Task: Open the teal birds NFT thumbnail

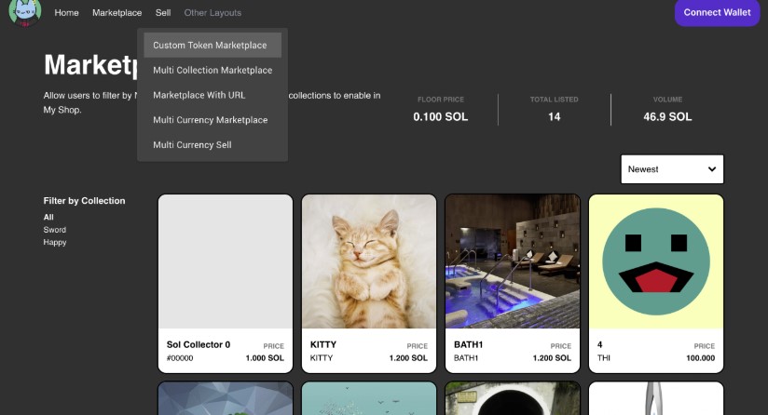Action: click(x=369, y=399)
